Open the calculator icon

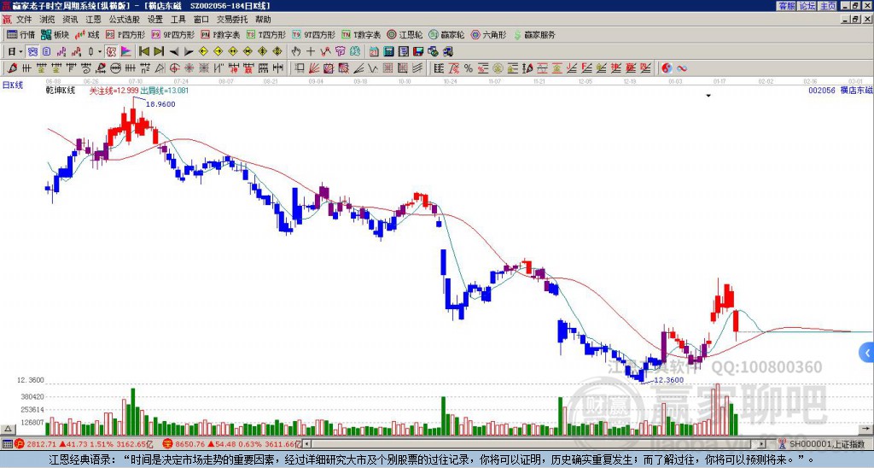coord(388,52)
